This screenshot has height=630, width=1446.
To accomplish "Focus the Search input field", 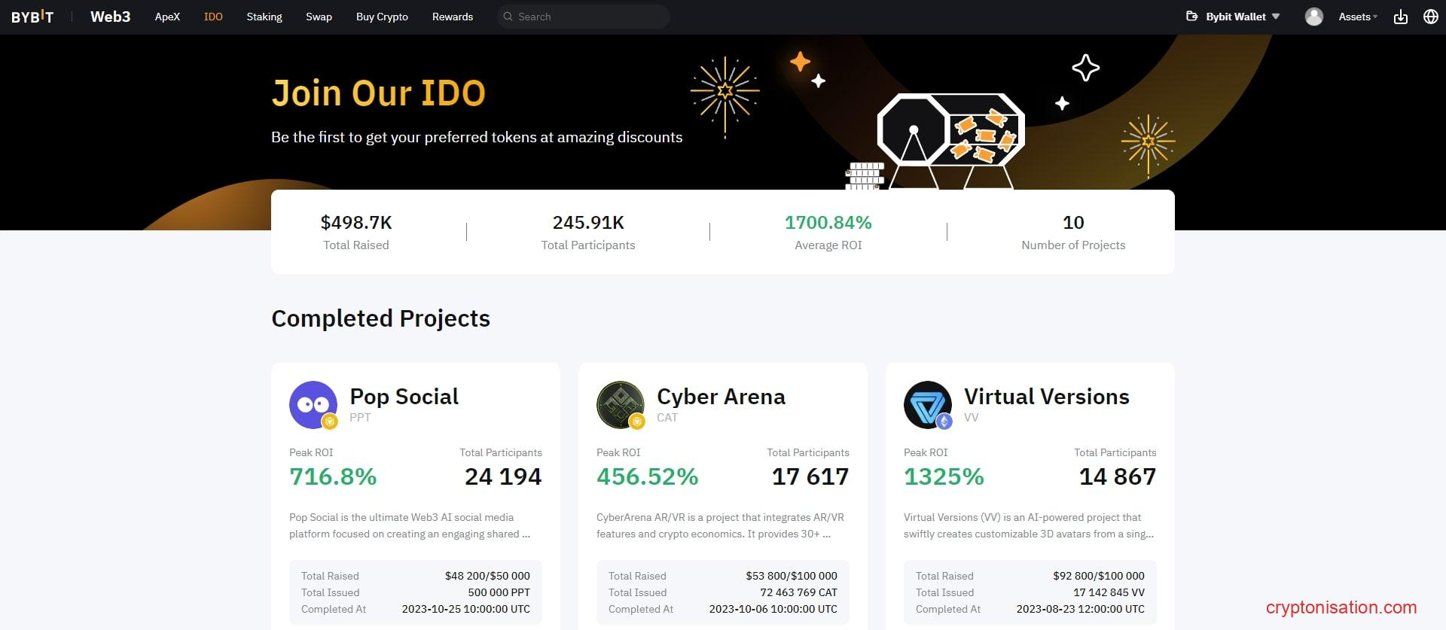I will point(587,17).
